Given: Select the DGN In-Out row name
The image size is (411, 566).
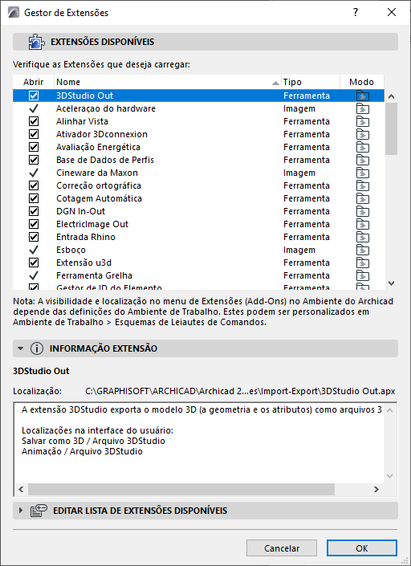Looking at the screenshot, I should 81,211.
